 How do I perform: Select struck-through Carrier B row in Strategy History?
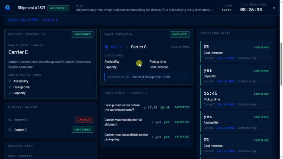(x=51, y=120)
